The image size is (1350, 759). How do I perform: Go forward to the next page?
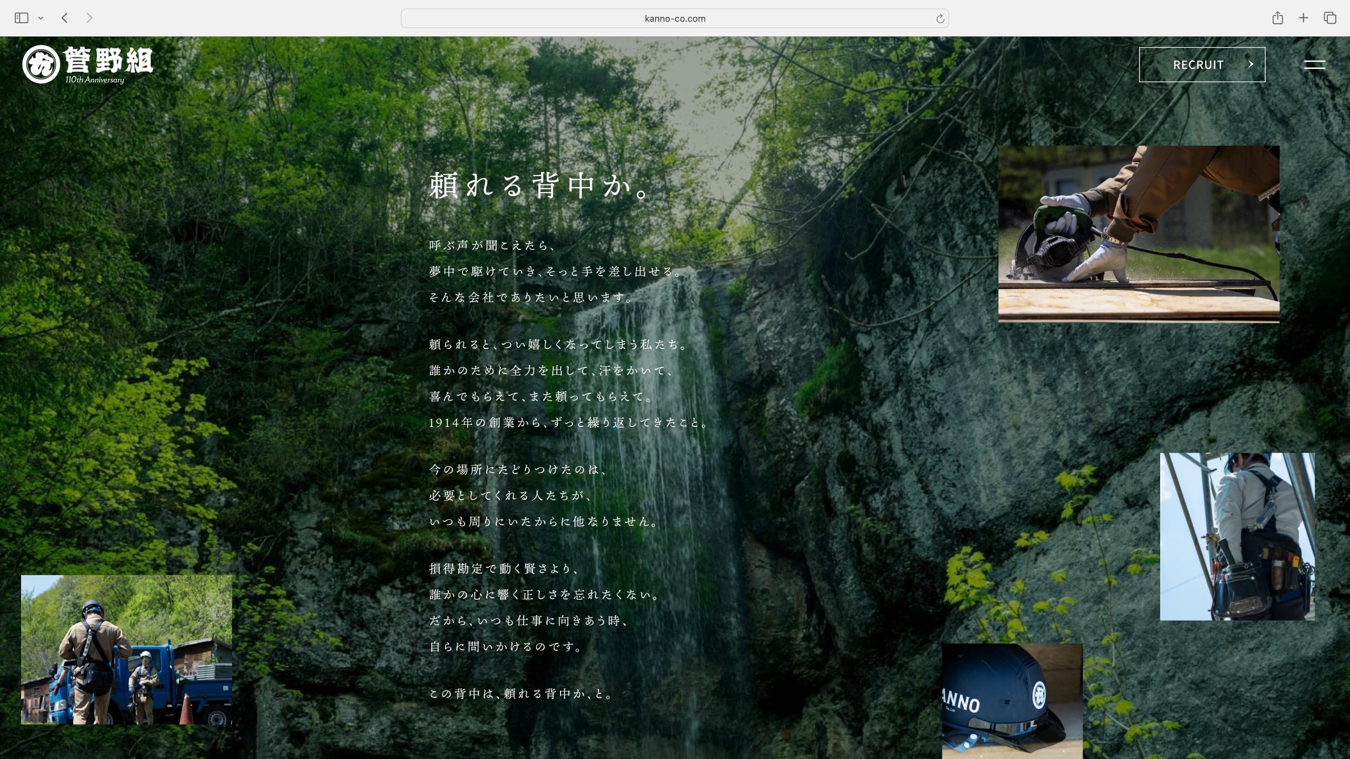[90, 18]
